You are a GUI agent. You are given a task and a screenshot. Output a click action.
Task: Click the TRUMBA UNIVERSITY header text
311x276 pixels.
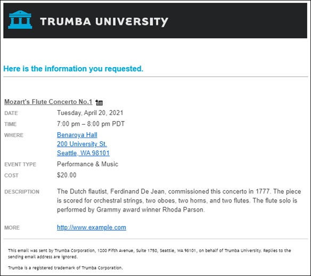[104, 21]
